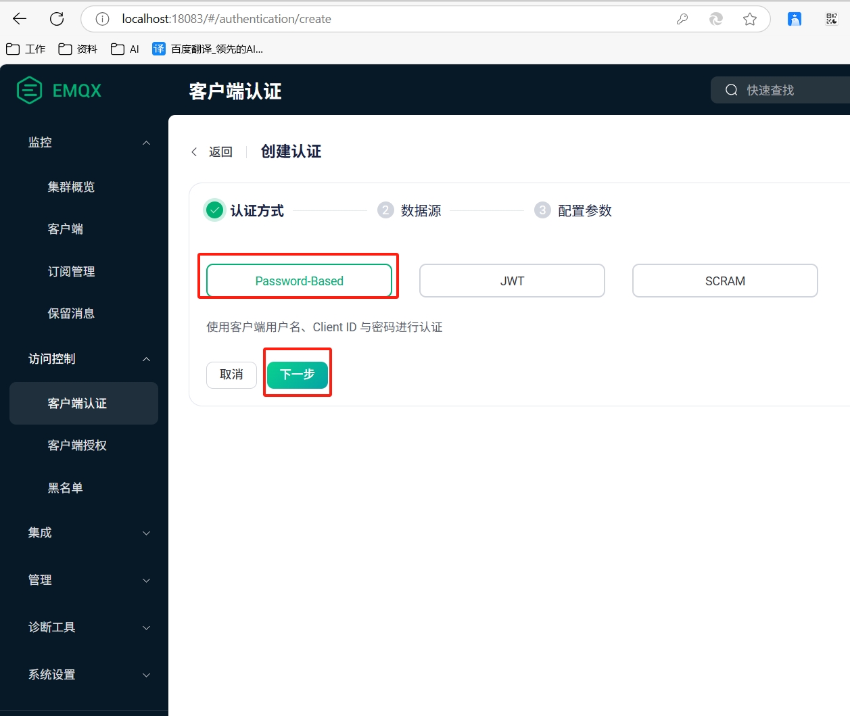The image size is (850, 716).
Task: Click the 客户端认证 page title
Action: [235, 91]
